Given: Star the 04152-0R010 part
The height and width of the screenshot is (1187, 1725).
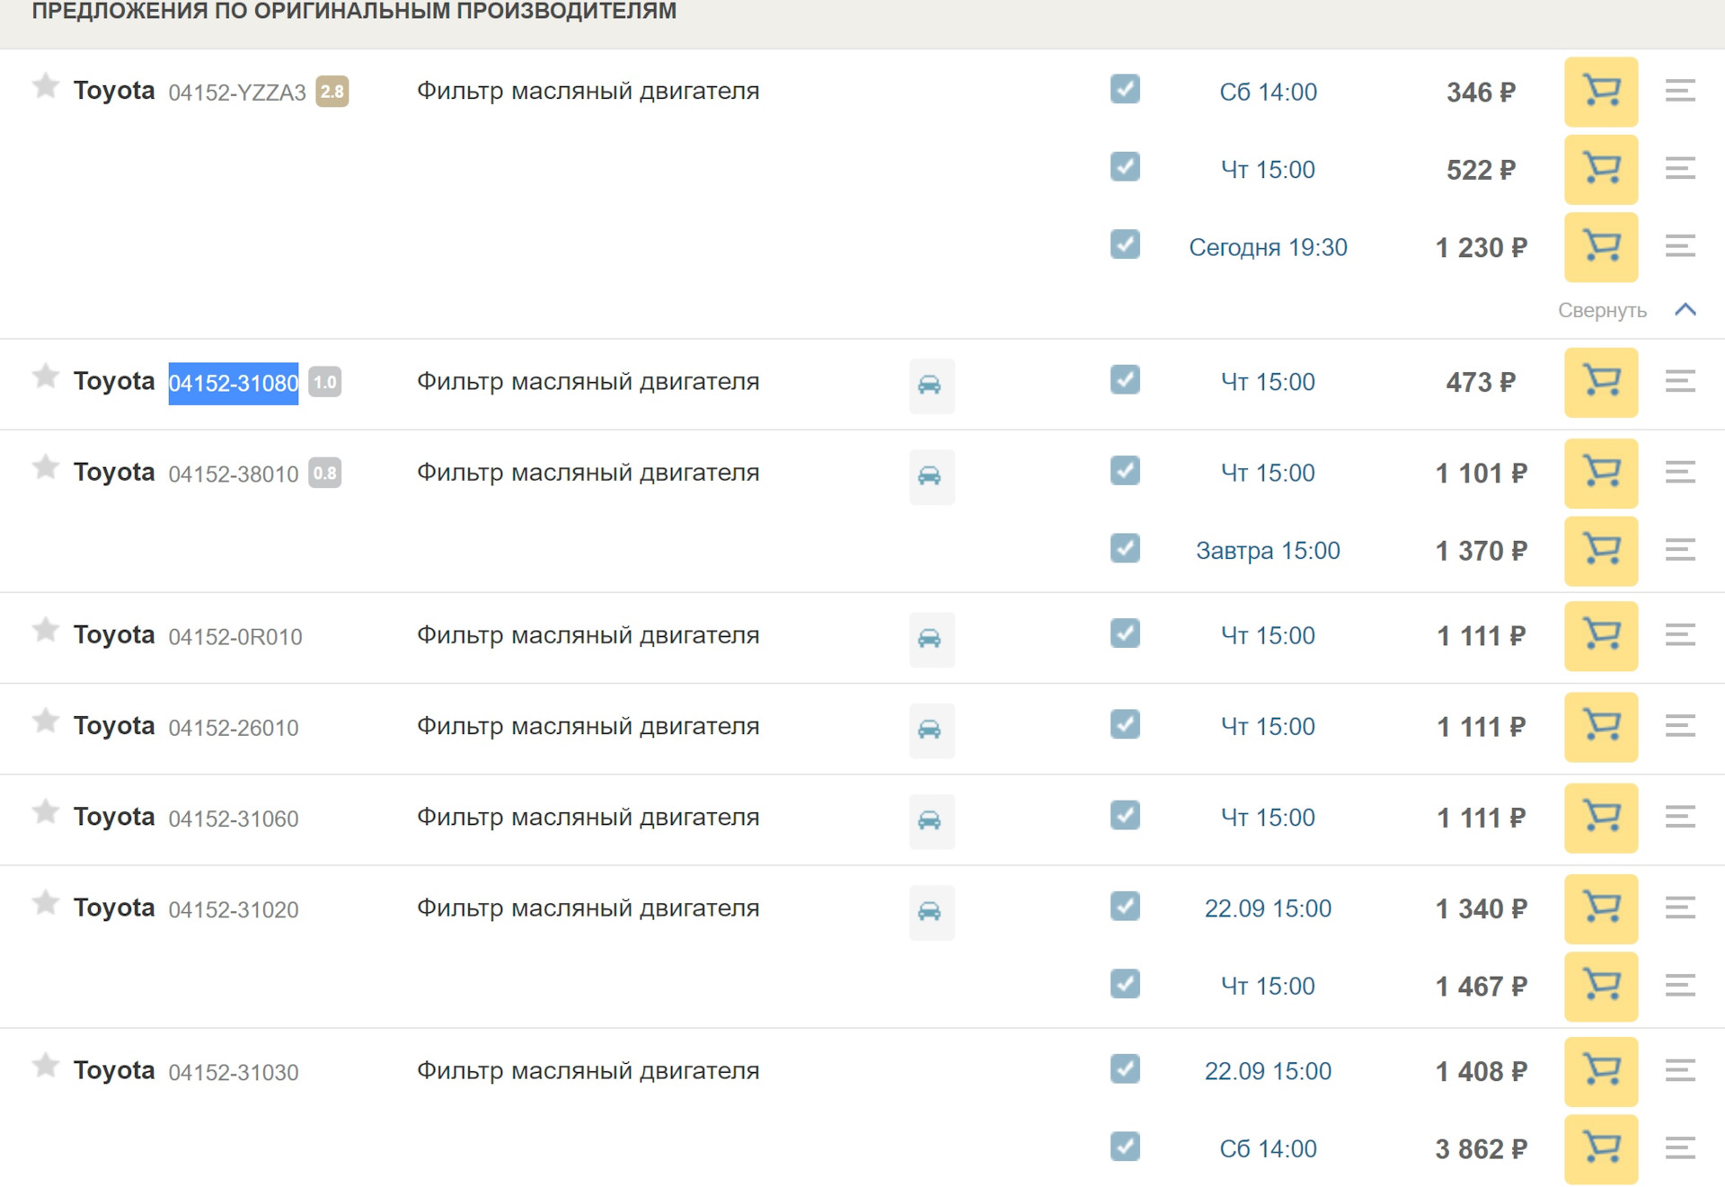Looking at the screenshot, I should click(x=45, y=630).
